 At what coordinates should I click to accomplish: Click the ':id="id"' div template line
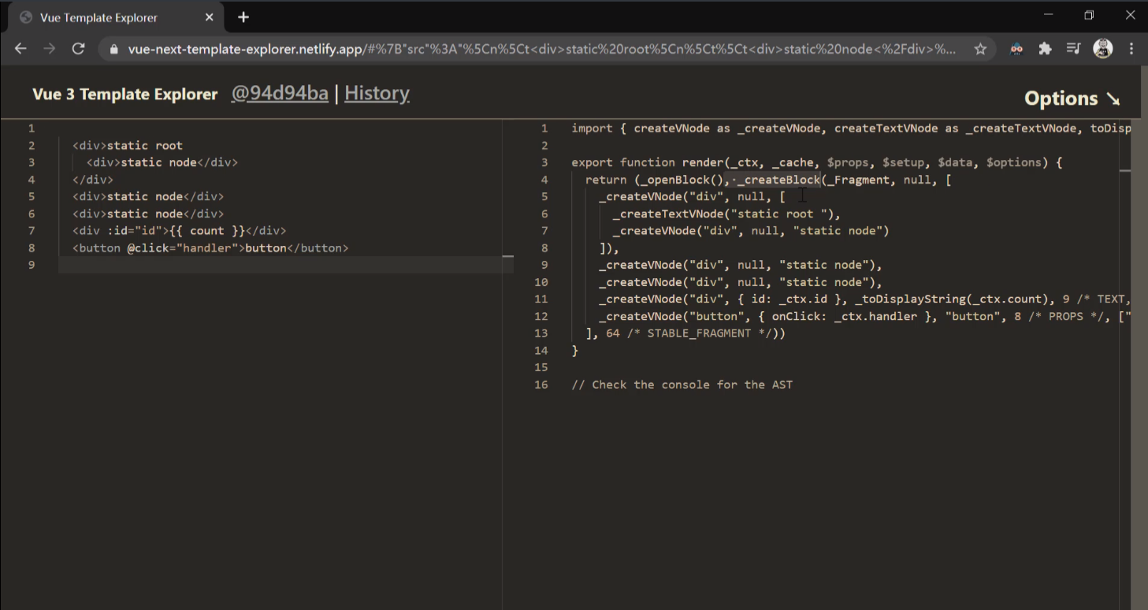click(179, 231)
